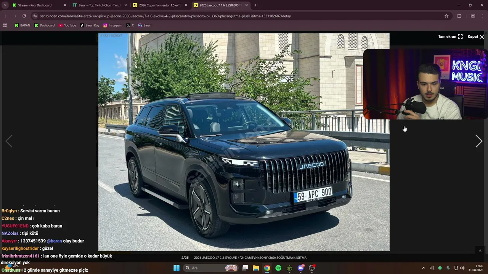The width and height of the screenshot is (488, 274).
Task: Open the Baran bookmark
Action: [x=144, y=25]
